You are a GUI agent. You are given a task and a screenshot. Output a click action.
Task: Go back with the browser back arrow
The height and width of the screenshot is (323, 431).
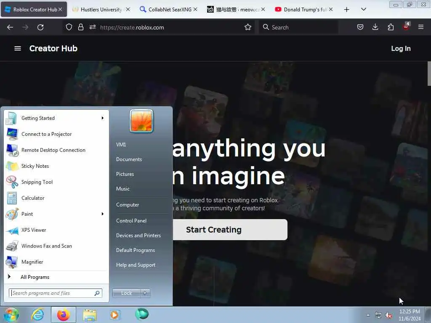click(x=10, y=27)
